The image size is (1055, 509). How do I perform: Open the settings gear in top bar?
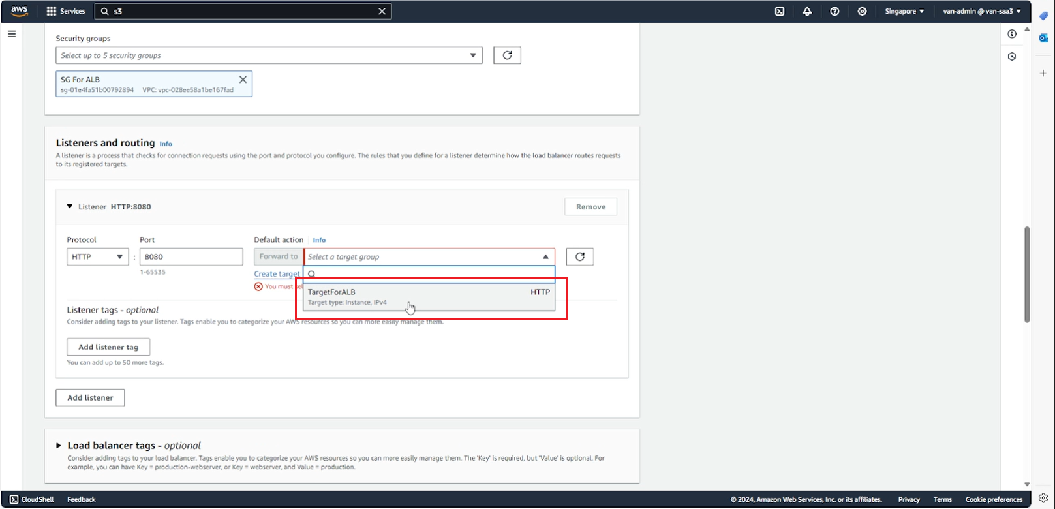pos(862,11)
